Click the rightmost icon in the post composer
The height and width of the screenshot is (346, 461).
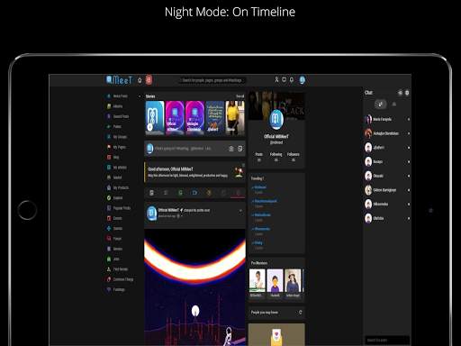240,149
